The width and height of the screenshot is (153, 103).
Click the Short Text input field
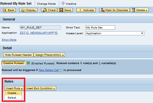pos(100,28)
